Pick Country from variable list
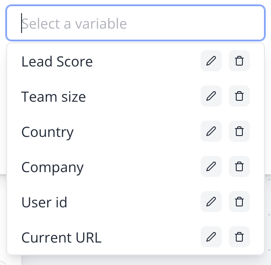 pyautogui.click(x=48, y=132)
